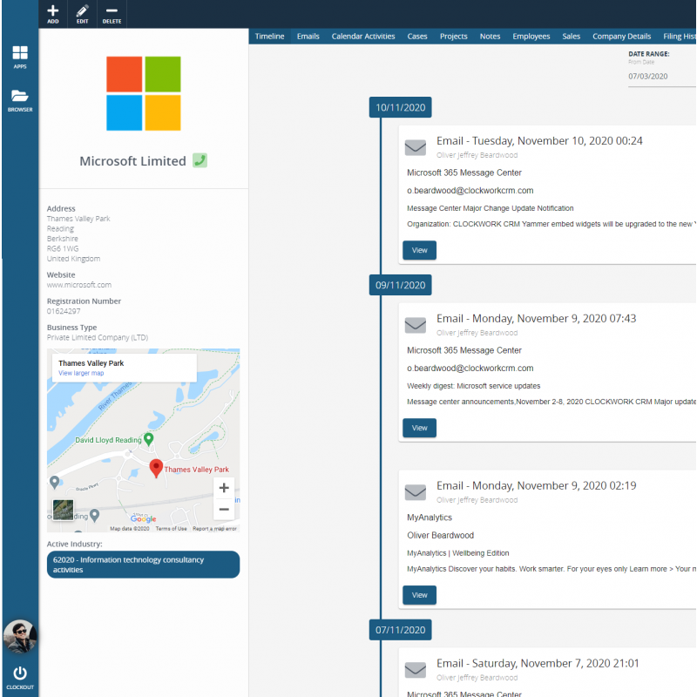697x697 pixels.
Task: Click envelope icon for November 7 21:01 email
Action: tap(416, 670)
